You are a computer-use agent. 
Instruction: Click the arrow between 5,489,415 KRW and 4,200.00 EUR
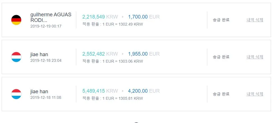(123, 91)
